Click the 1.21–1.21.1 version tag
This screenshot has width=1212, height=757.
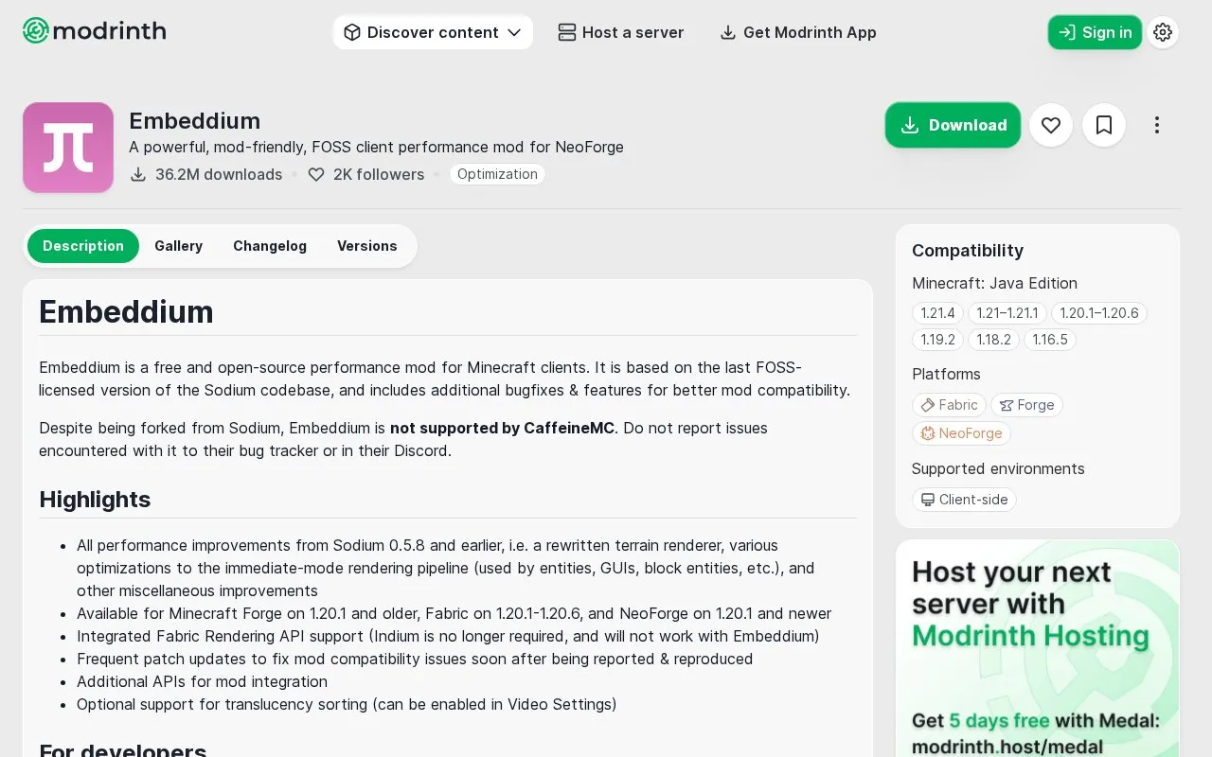1007,313
